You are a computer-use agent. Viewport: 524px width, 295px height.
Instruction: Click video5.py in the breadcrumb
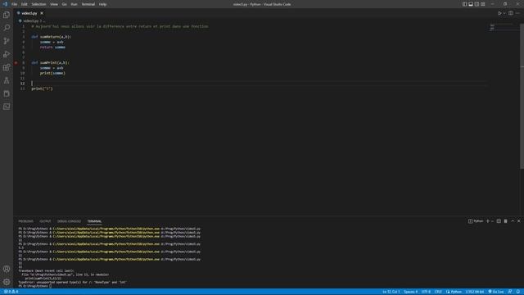click(30, 20)
